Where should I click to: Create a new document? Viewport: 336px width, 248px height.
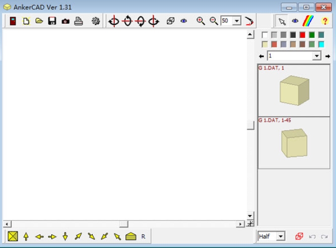coord(26,21)
